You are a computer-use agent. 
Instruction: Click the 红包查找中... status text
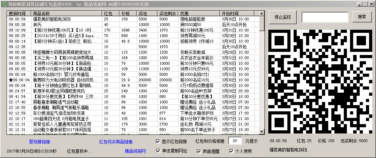pyautogui.click(x=80, y=151)
